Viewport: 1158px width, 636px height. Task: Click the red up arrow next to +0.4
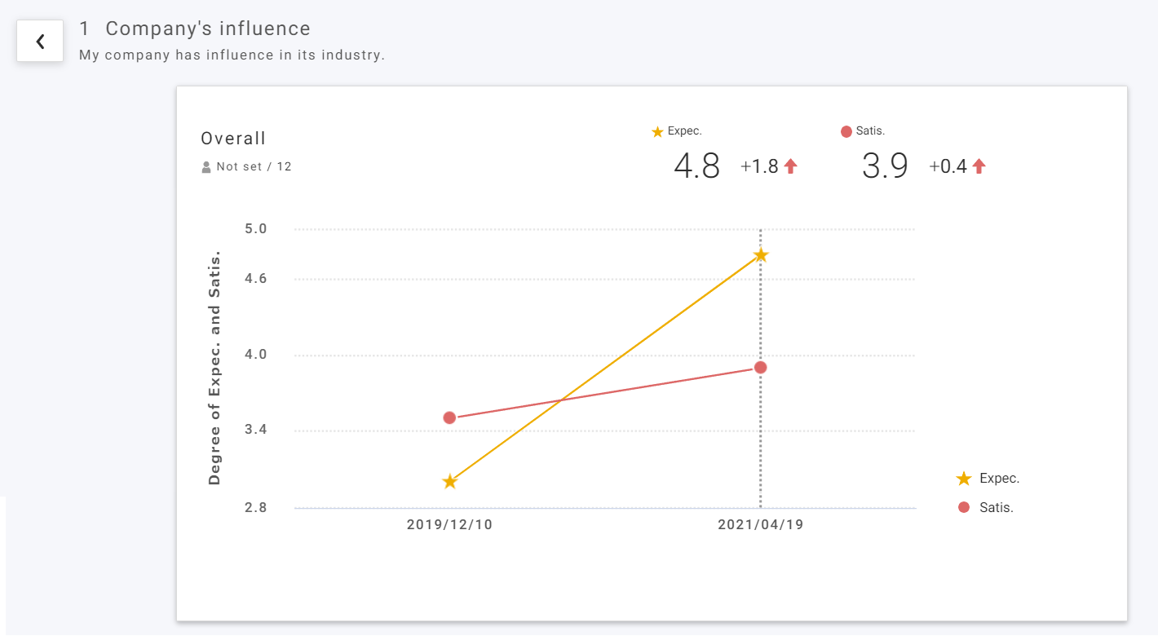(979, 166)
